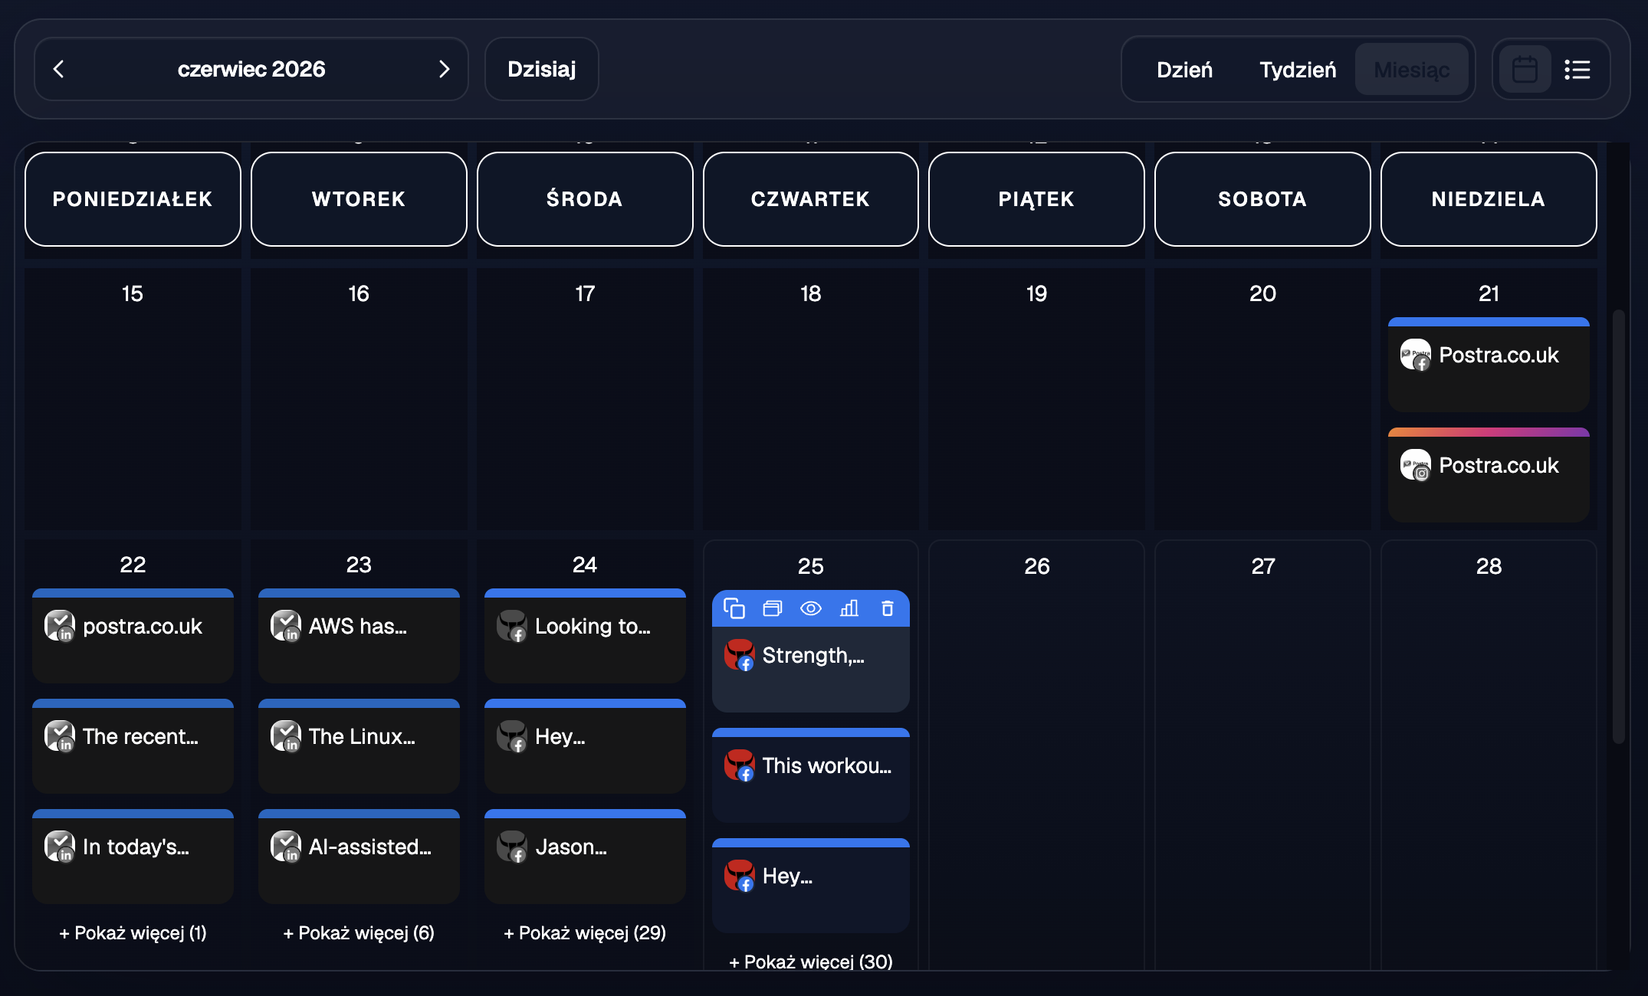
Task: Go to next month with right chevron
Action: [x=444, y=69]
